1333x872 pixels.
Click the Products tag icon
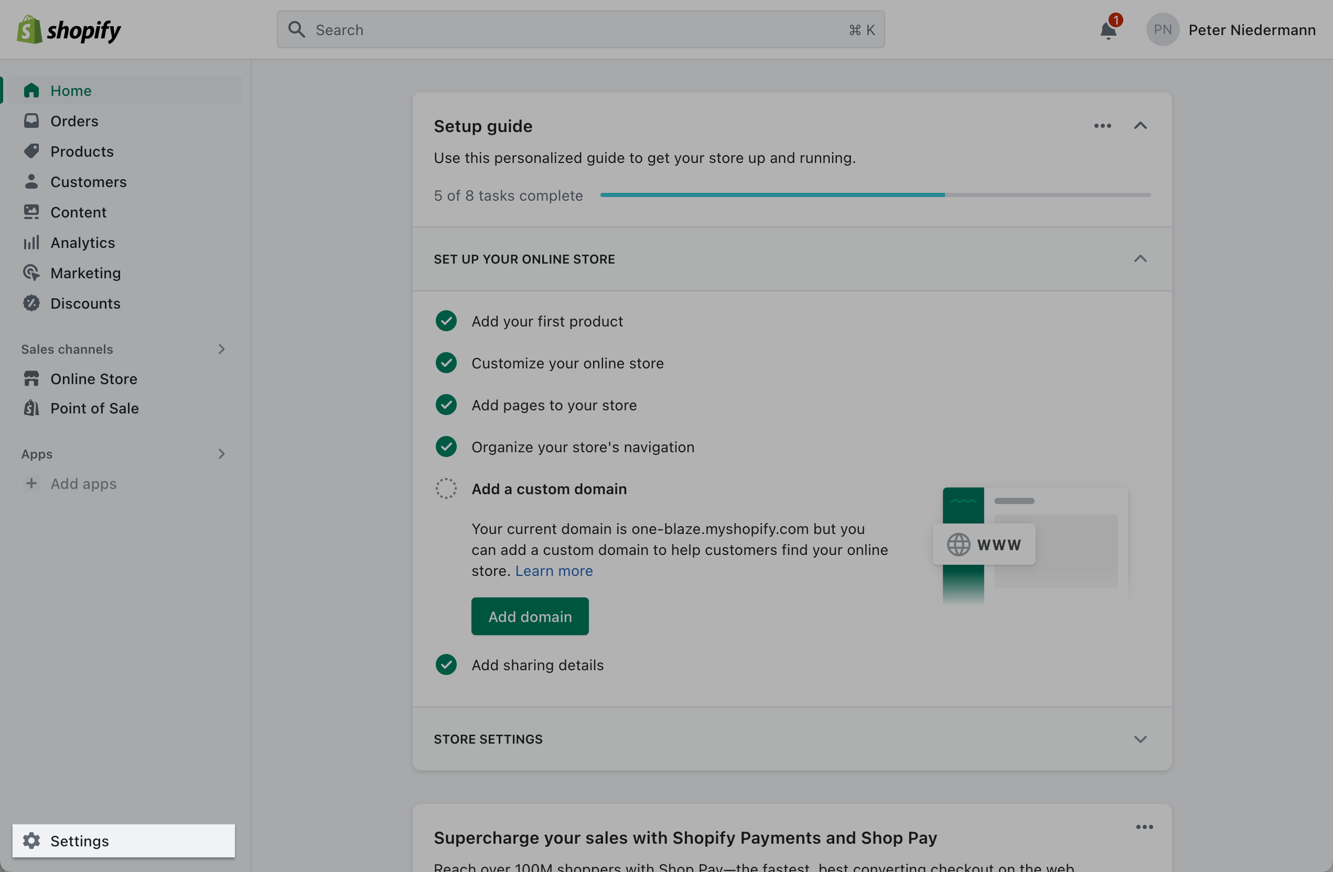click(x=31, y=151)
